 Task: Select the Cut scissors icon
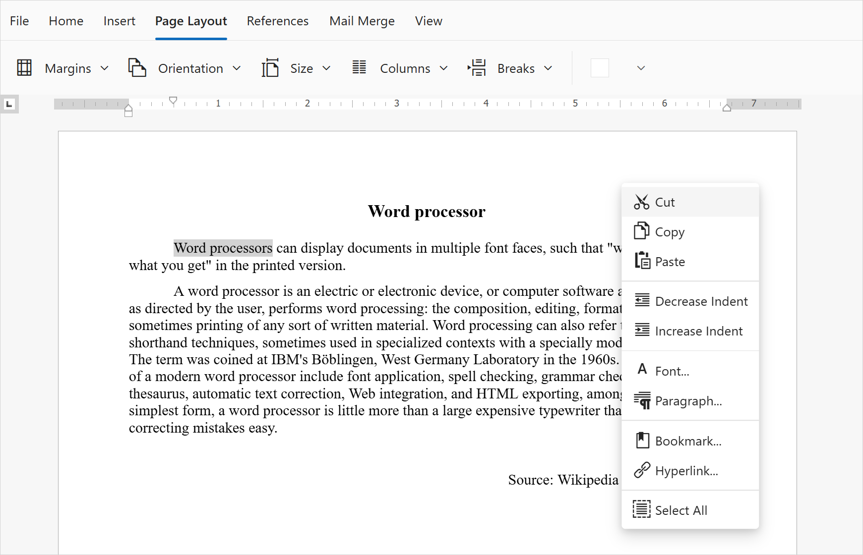tap(642, 202)
